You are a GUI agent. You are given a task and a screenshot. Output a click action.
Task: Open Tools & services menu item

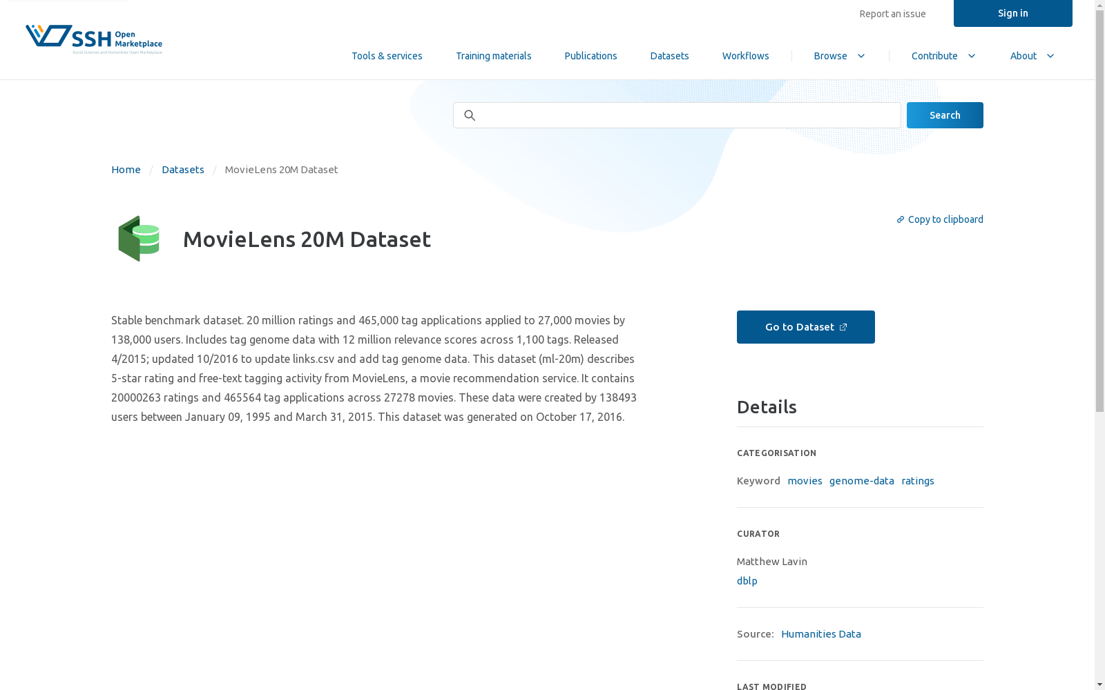[x=387, y=56]
